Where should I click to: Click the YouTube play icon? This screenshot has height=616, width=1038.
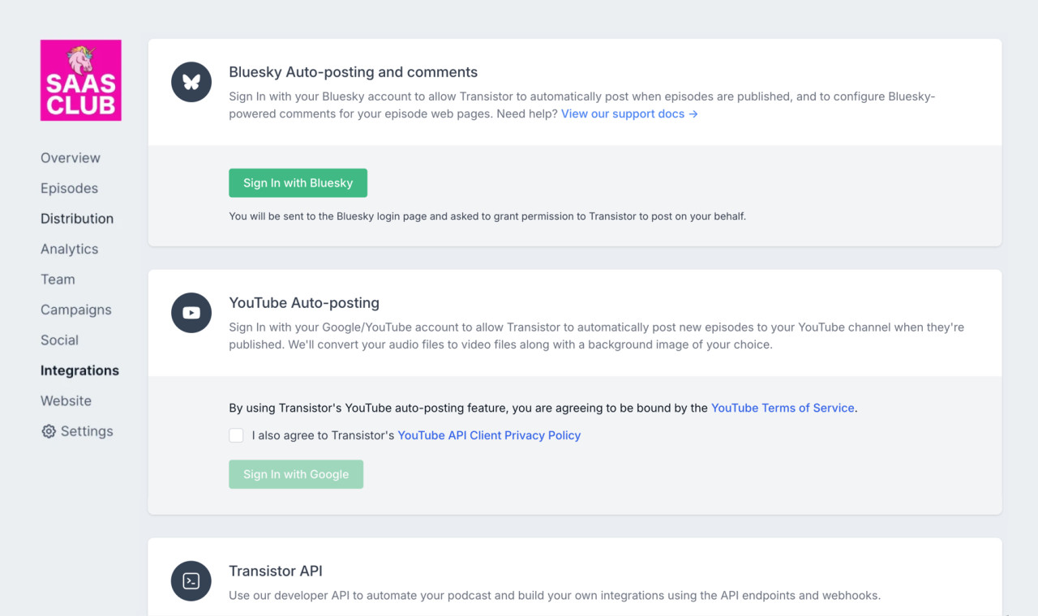pos(191,313)
